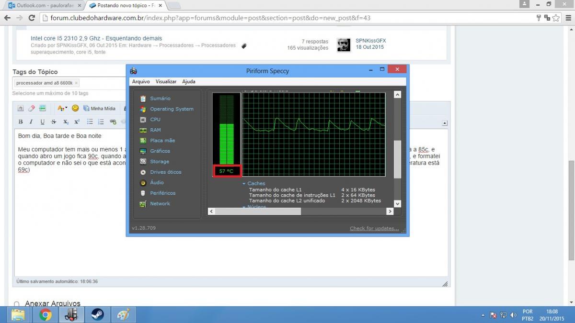Click the Placa mãe motherboard icon
The image size is (575, 323).
143,140
